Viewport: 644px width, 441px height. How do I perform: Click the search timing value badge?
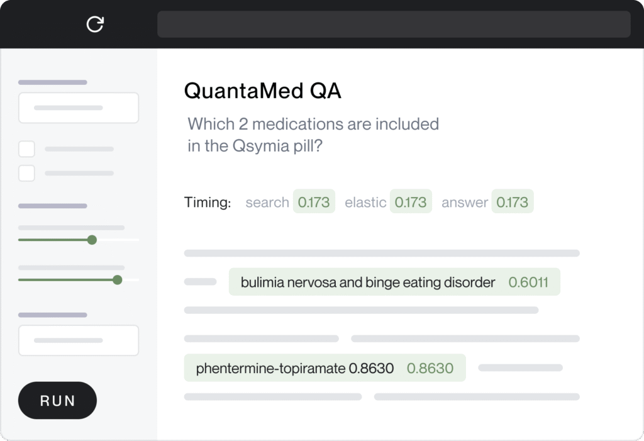coord(314,202)
